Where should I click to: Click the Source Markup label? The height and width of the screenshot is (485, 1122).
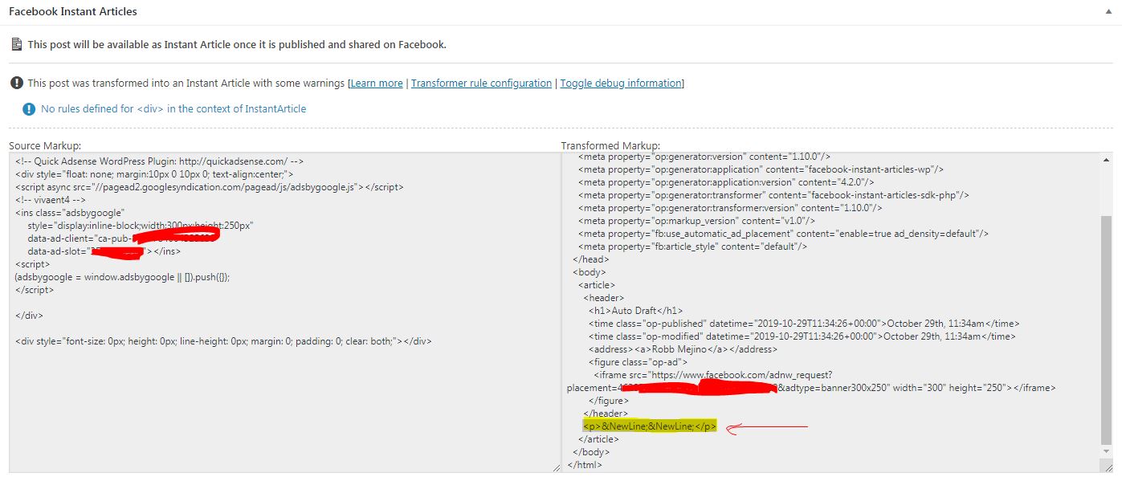coord(45,145)
